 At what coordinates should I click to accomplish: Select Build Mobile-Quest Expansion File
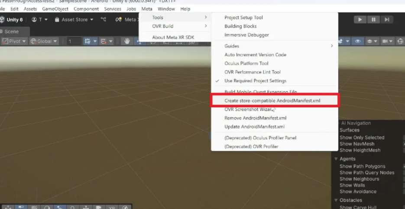tap(275, 92)
